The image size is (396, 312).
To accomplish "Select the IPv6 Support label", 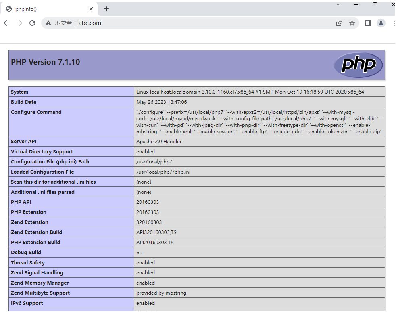I will (x=27, y=303).
